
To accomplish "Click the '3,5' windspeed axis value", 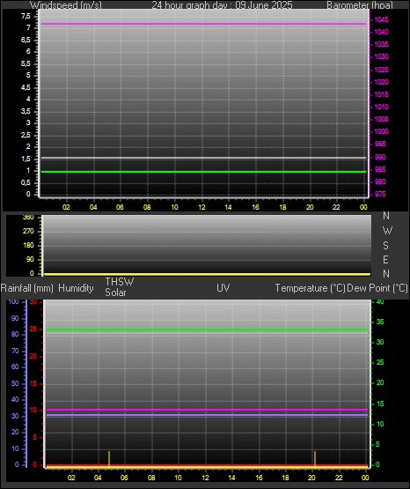I will [26, 111].
